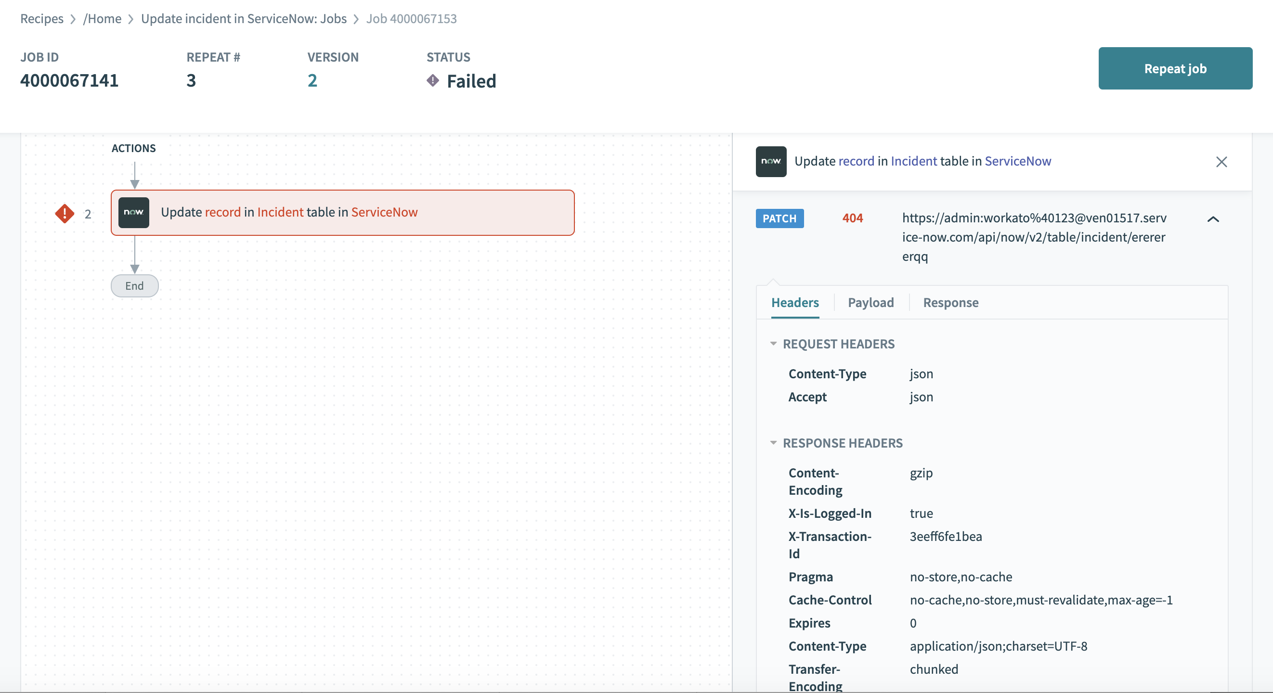Click the red error diamond icon beside step 2
This screenshot has height=693, width=1273.
pos(64,213)
